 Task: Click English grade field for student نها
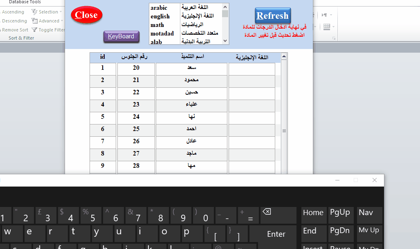pyautogui.click(x=252, y=118)
